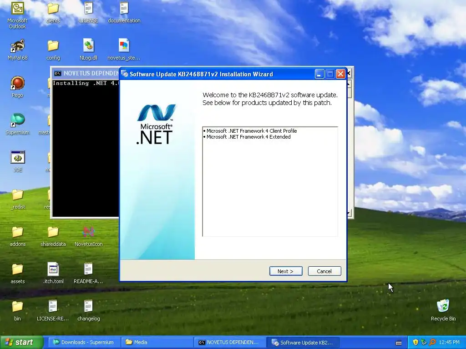Click the security shield tray icon

pyautogui.click(x=415, y=342)
